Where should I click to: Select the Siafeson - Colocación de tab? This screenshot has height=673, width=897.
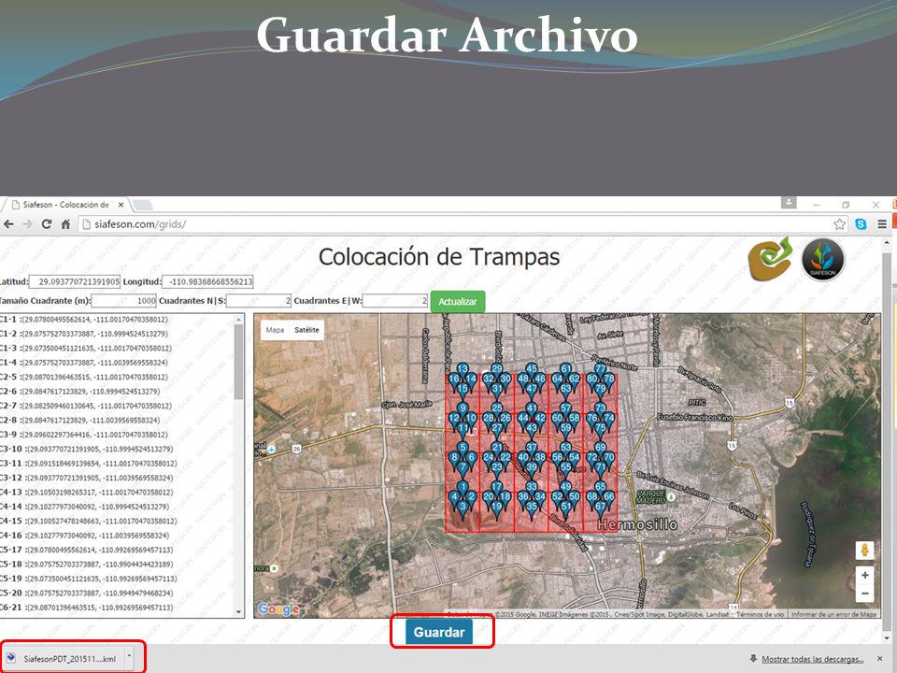[65, 205]
